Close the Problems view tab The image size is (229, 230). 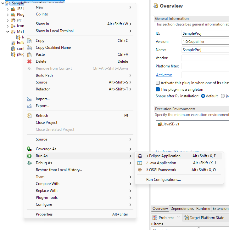[178, 218]
